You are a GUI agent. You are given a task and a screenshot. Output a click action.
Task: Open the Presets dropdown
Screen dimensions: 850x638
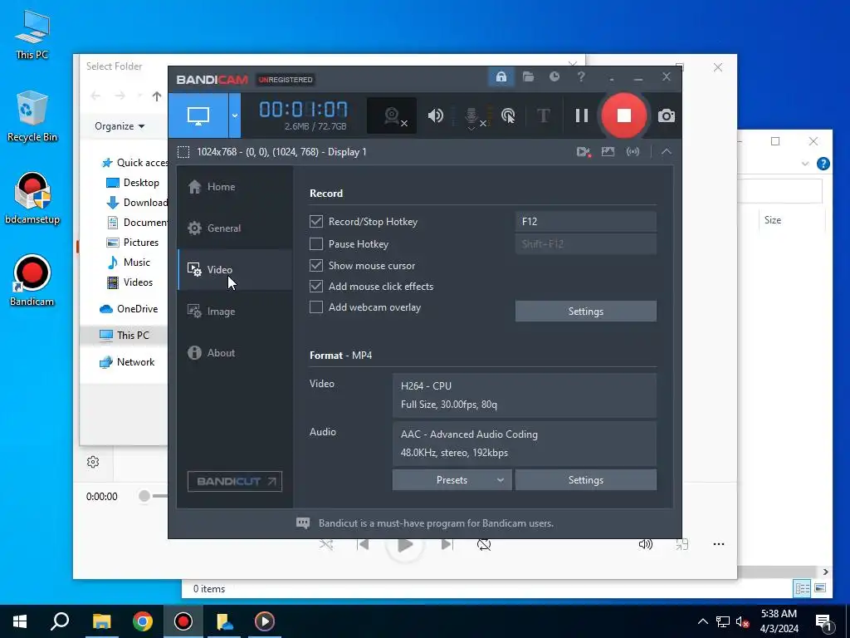(452, 480)
